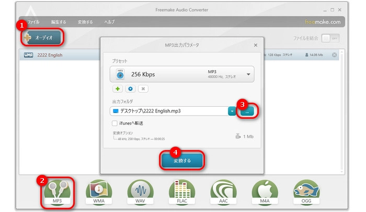Add a new preset with green plus
Image resolution: width=366 pixels, height=212 pixels.
point(118,89)
